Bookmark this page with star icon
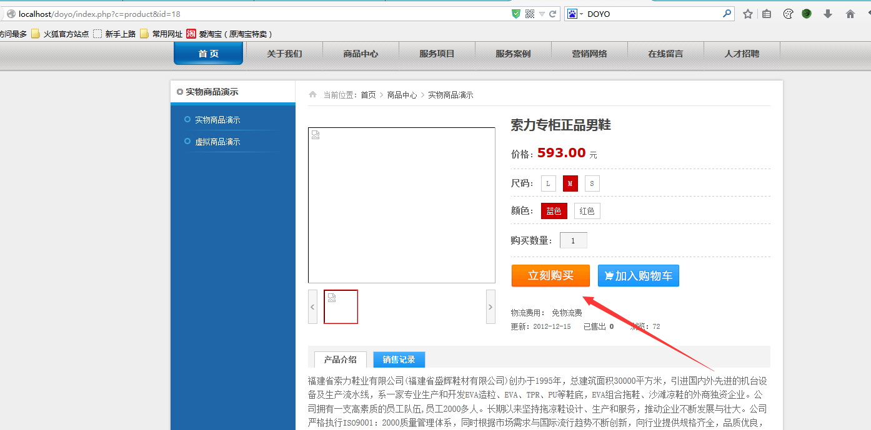Image resolution: width=871 pixels, height=430 pixels. click(x=748, y=14)
